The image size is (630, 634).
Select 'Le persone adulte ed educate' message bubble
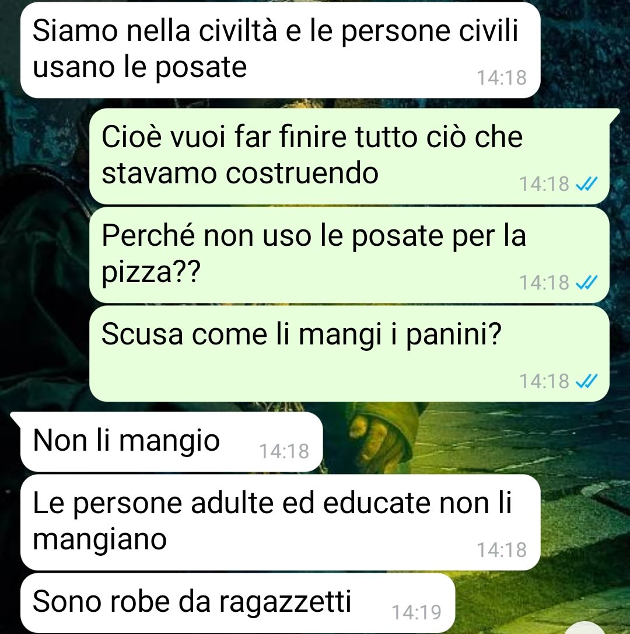[x=280, y=522]
